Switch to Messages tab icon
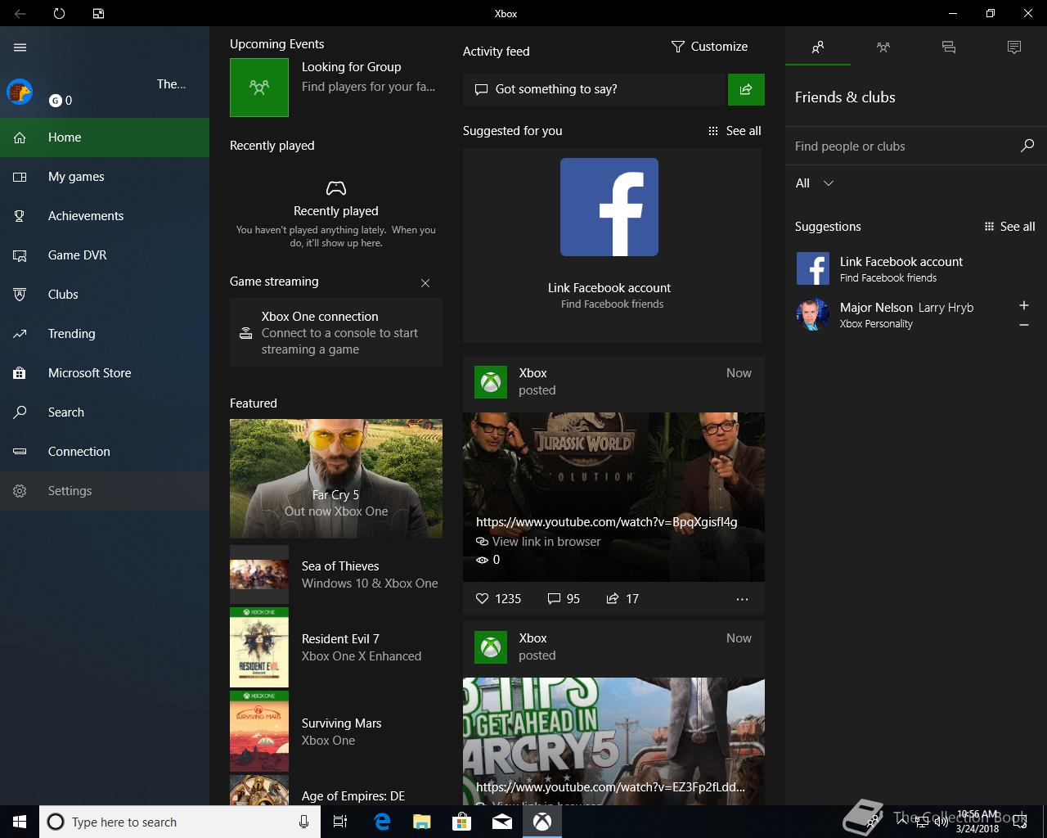 pos(949,47)
